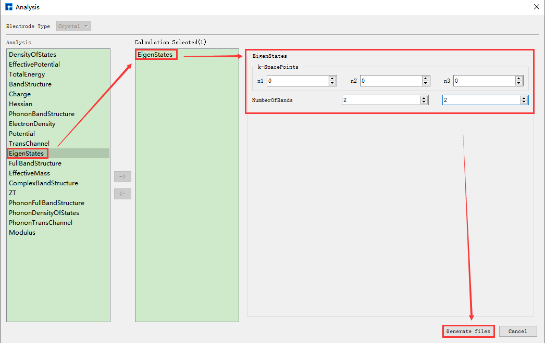Decrease second NumberOfBands spinner value
Image resolution: width=545 pixels, height=343 pixels.
click(x=524, y=103)
